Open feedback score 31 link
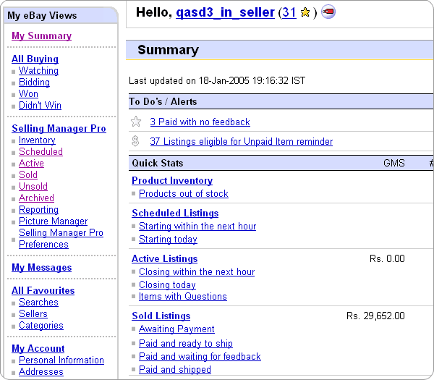 click(x=289, y=13)
